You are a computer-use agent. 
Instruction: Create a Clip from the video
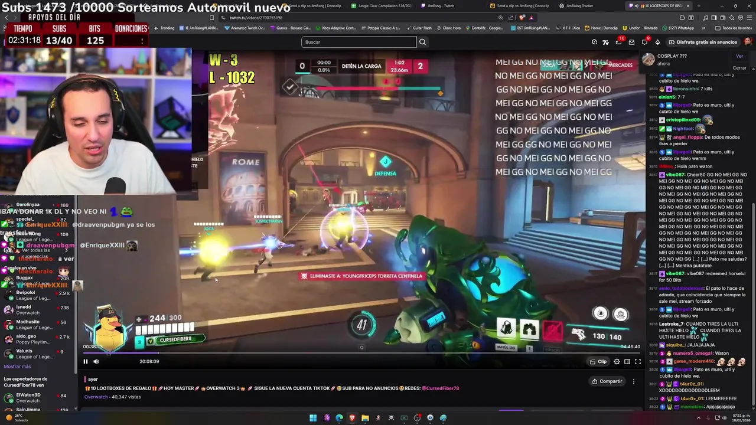tap(598, 362)
